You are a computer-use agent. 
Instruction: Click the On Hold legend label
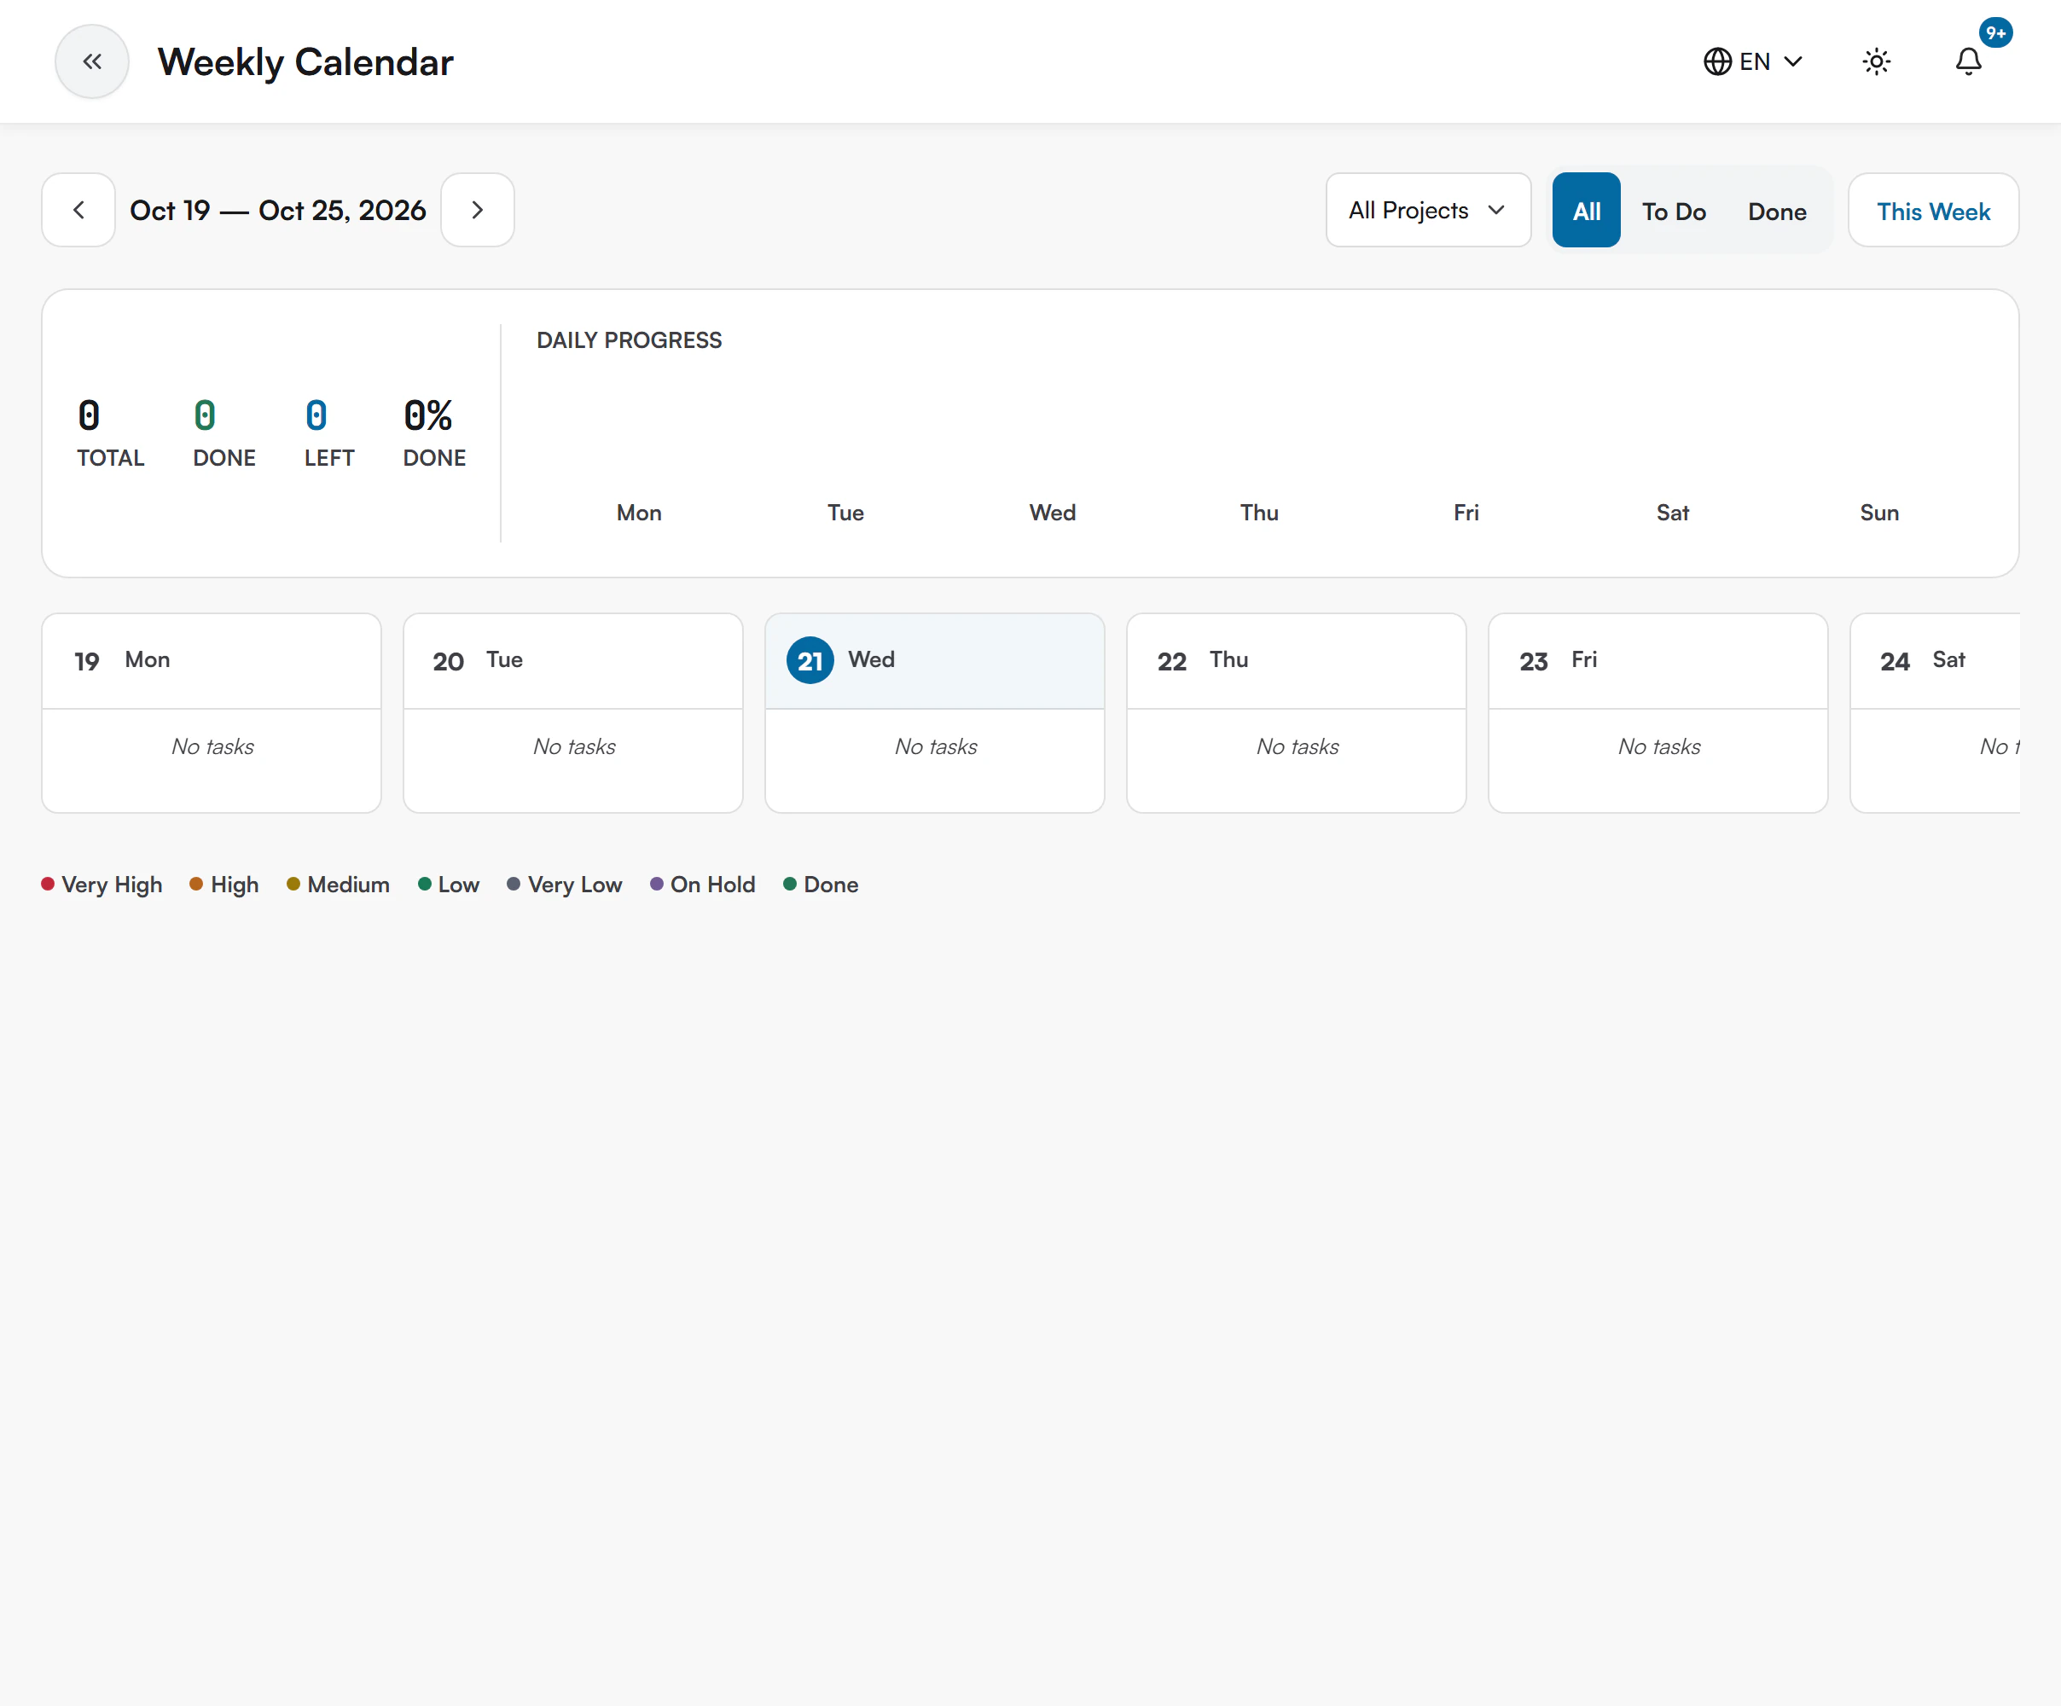pyautogui.click(x=712, y=885)
